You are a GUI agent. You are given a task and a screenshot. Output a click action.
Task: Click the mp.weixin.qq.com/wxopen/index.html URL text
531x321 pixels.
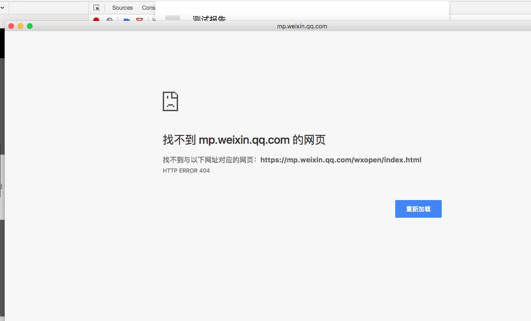pos(341,160)
